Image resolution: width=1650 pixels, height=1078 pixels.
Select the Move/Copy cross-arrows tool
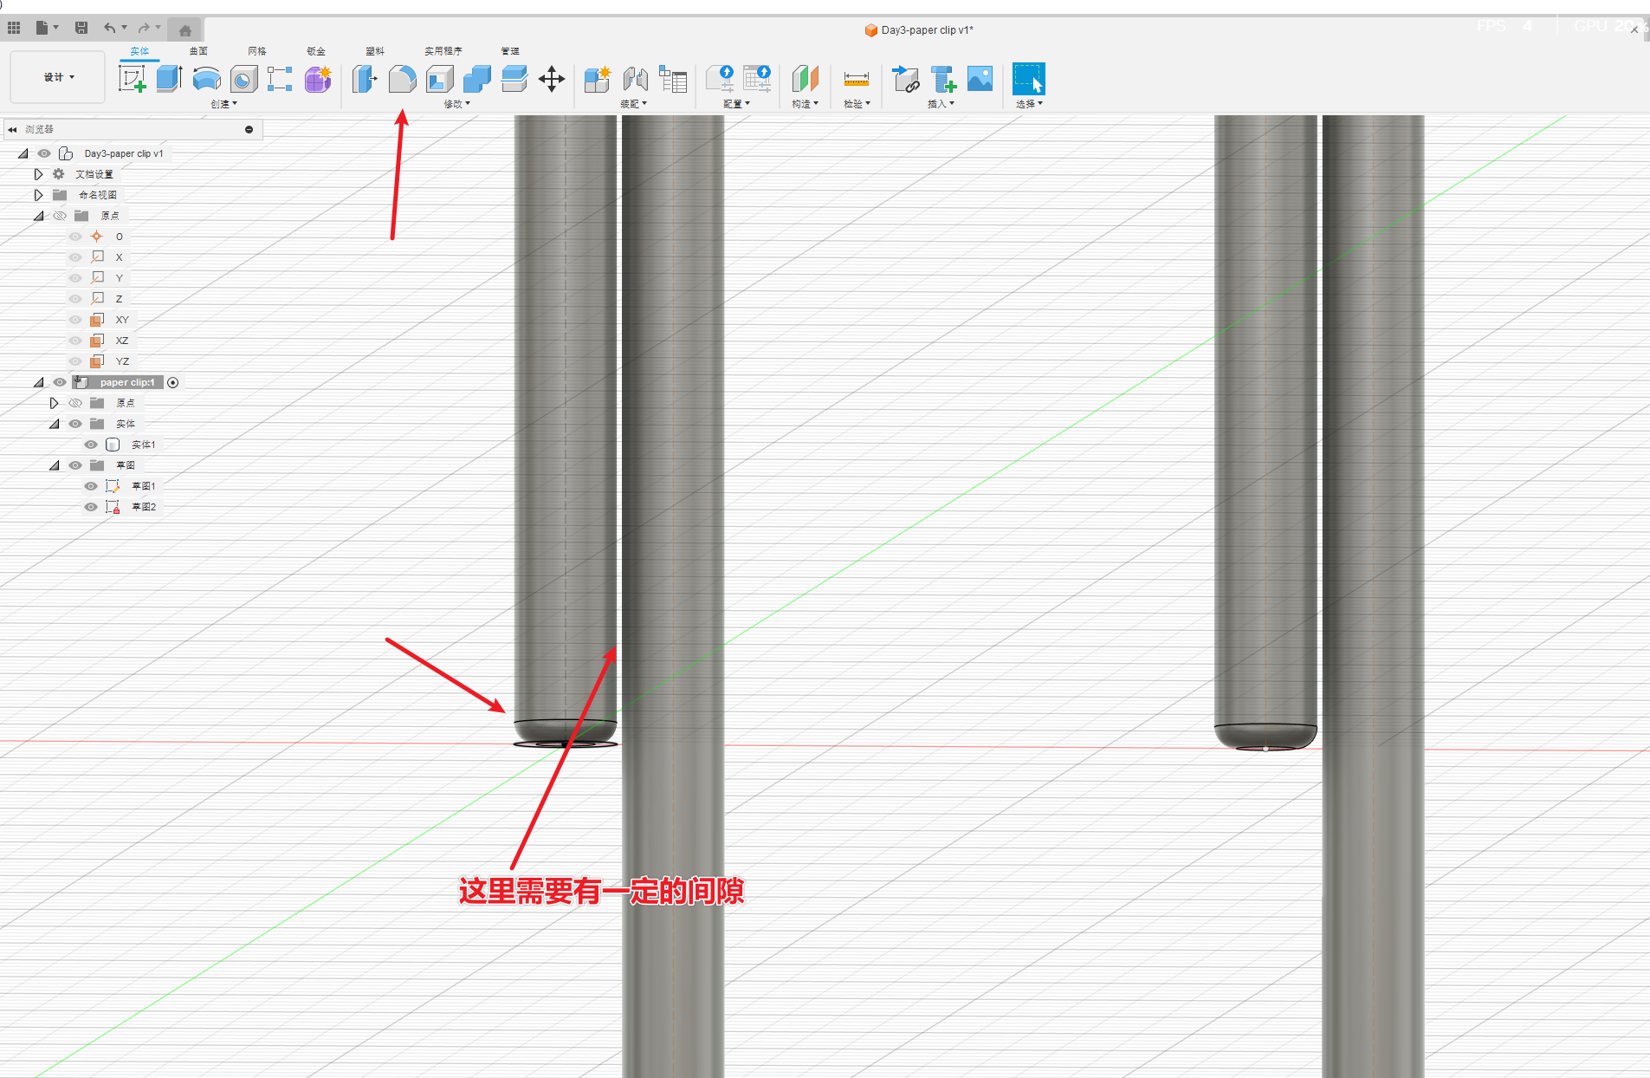(x=551, y=79)
